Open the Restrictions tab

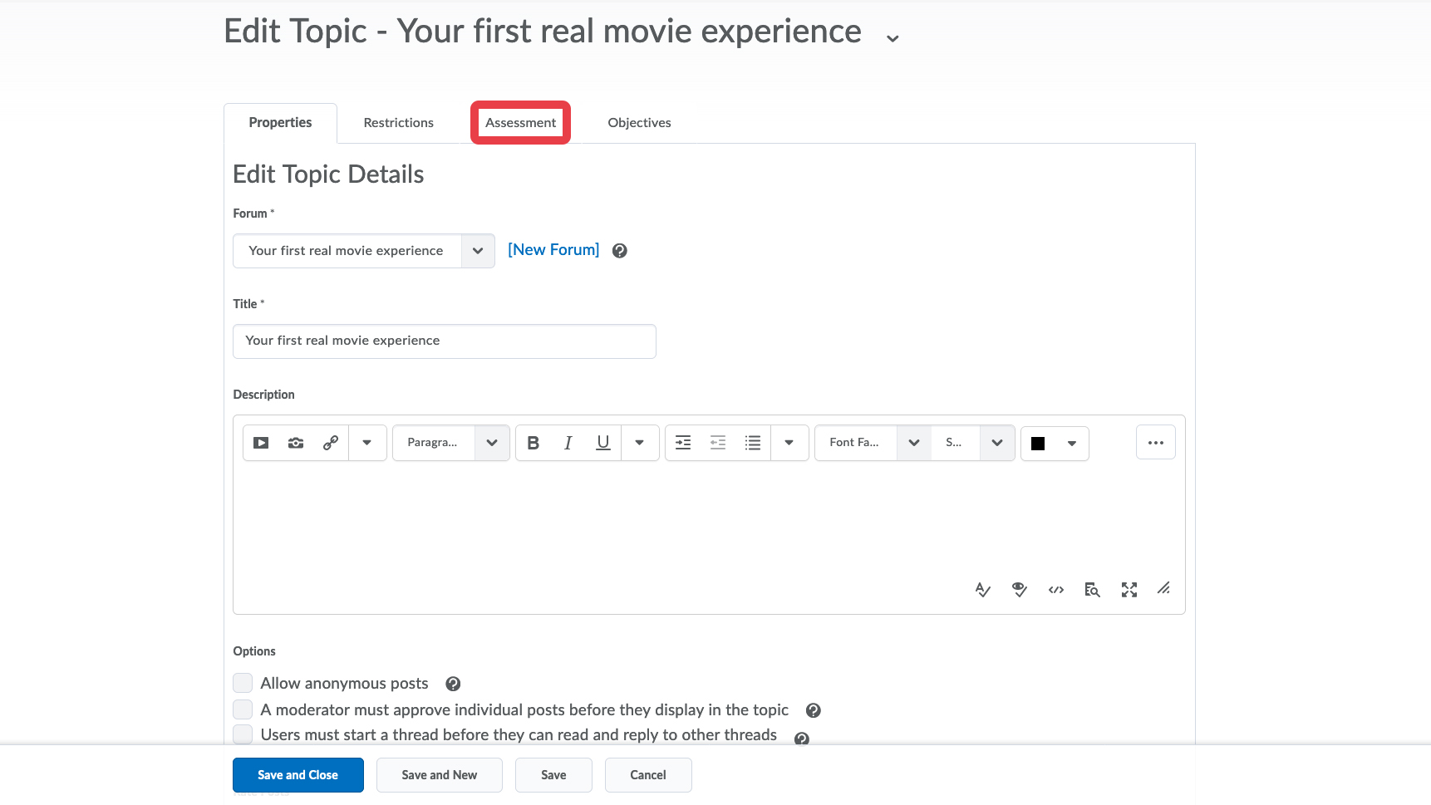(x=399, y=123)
